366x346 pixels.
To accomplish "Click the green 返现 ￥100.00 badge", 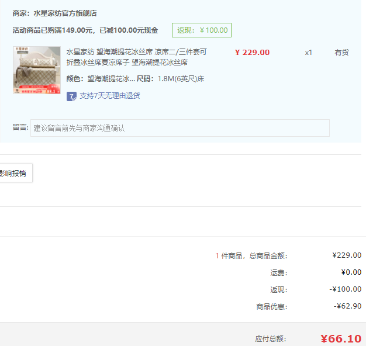I will coord(202,30).
